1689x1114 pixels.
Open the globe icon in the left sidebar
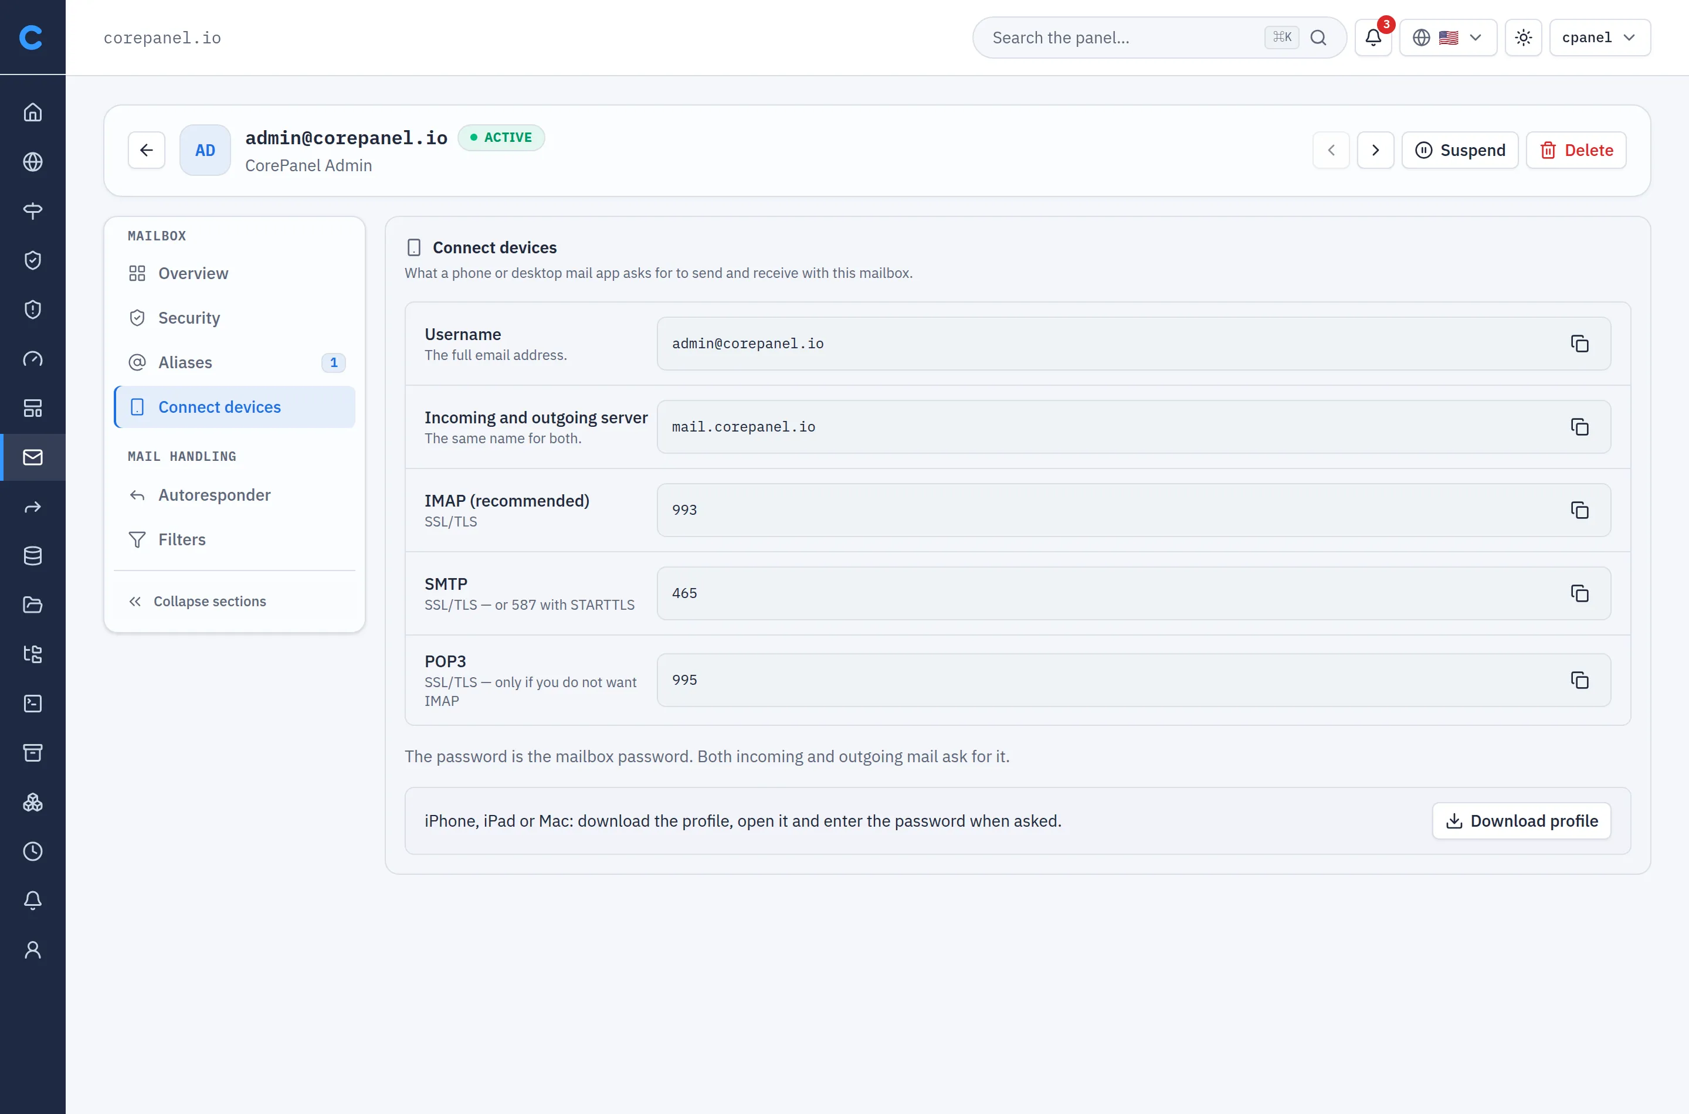tap(33, 162)
